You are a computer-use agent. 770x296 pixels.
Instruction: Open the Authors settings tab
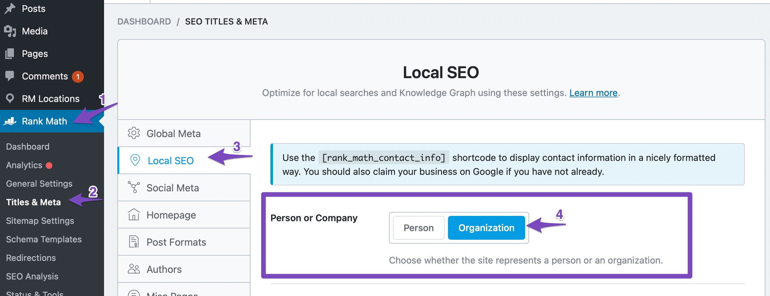pos(164,269)
